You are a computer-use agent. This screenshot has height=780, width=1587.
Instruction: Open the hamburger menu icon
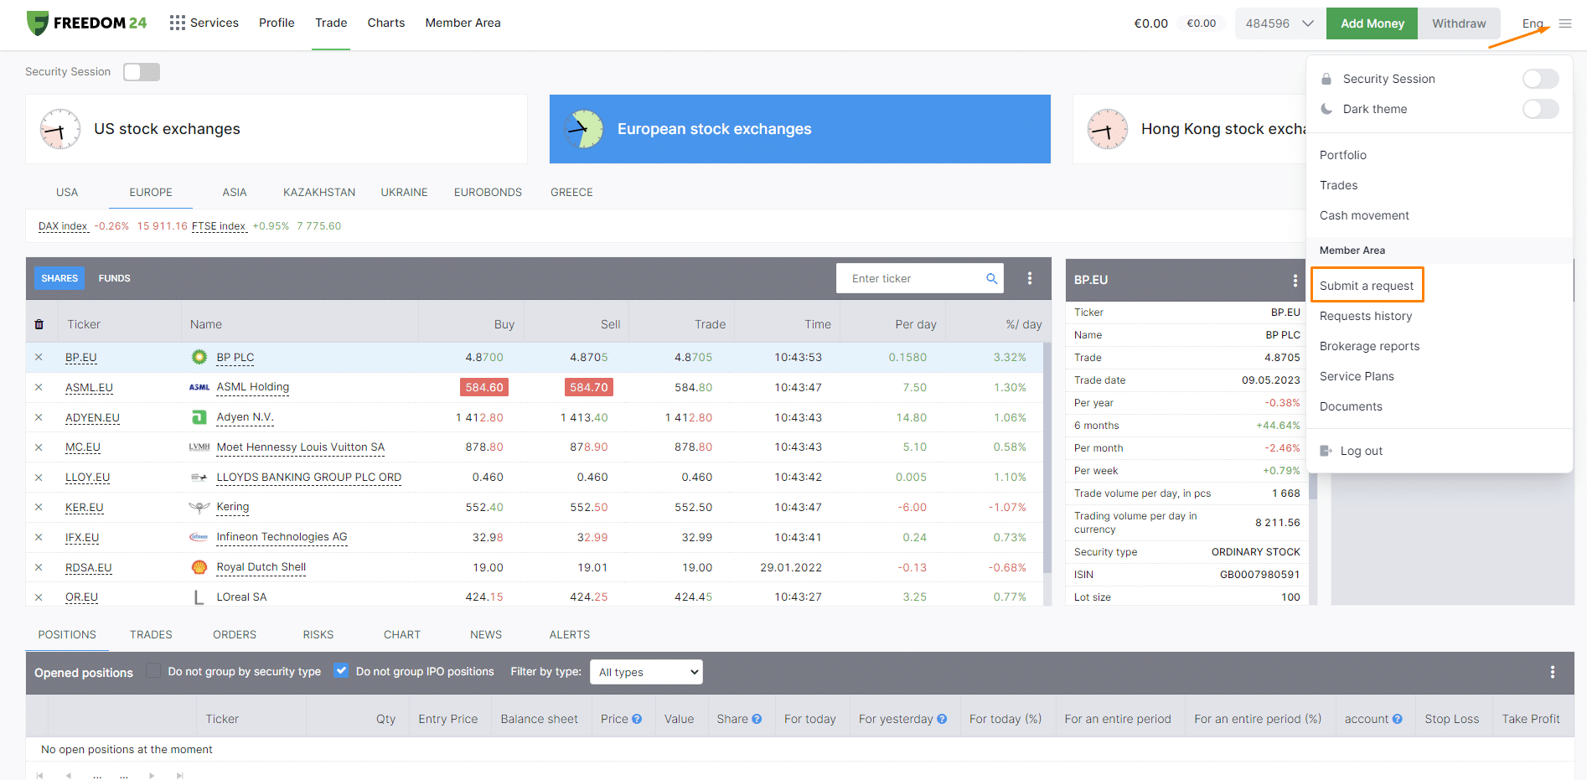tap(1565, 23)
